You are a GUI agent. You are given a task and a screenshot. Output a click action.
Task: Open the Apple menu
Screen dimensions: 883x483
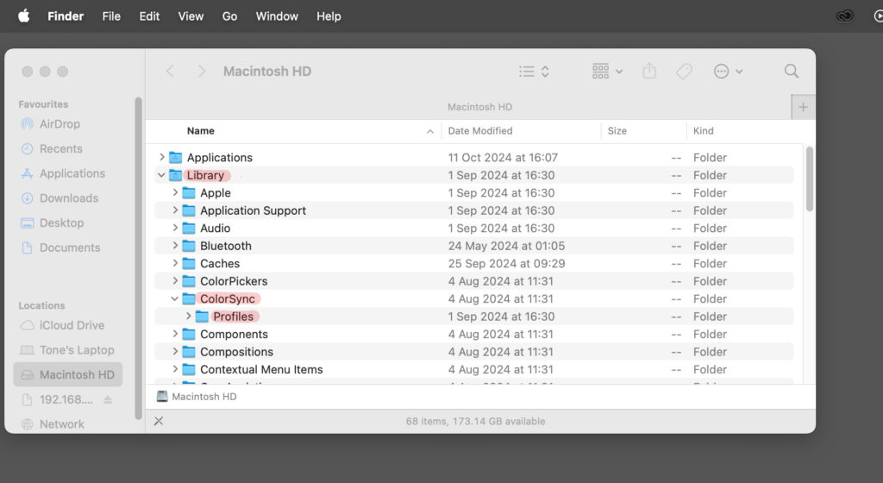[x=23, y=16]
